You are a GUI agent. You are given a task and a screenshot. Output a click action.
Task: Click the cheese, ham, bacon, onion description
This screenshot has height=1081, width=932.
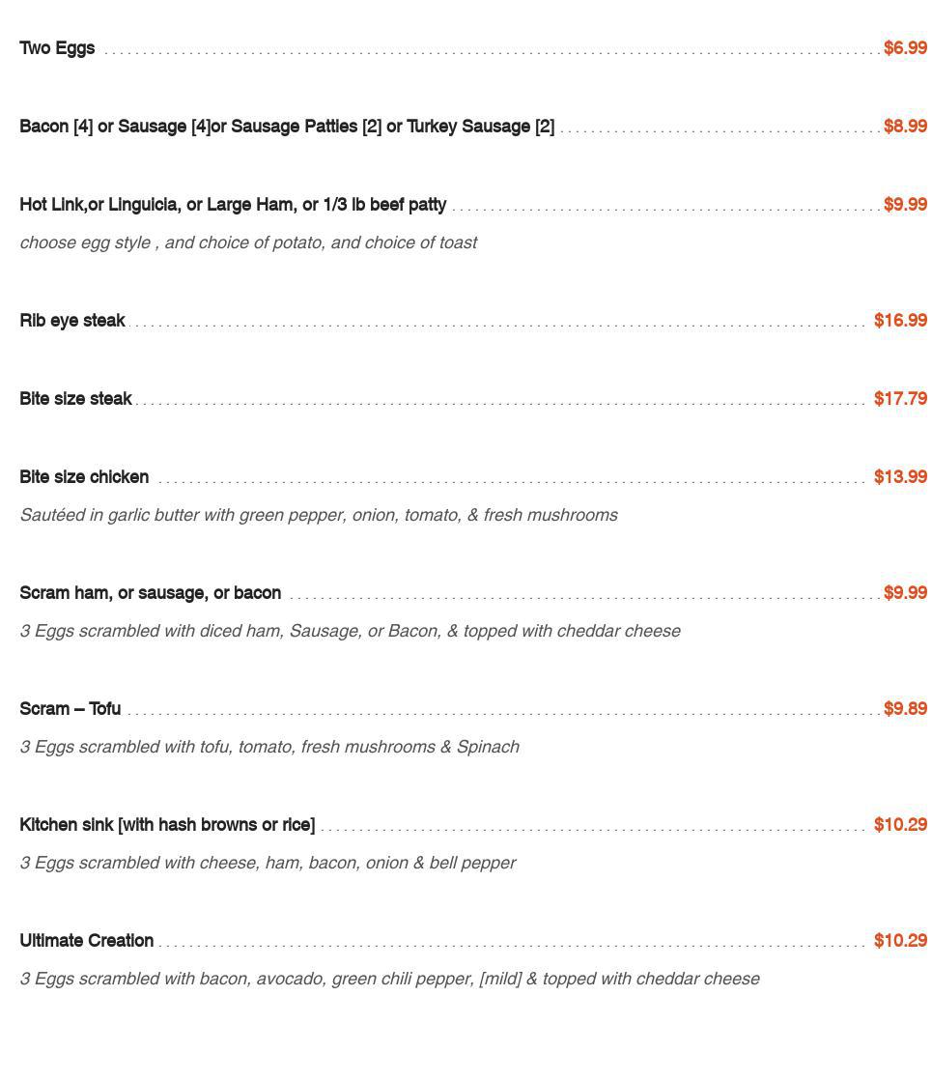point(268,863)
